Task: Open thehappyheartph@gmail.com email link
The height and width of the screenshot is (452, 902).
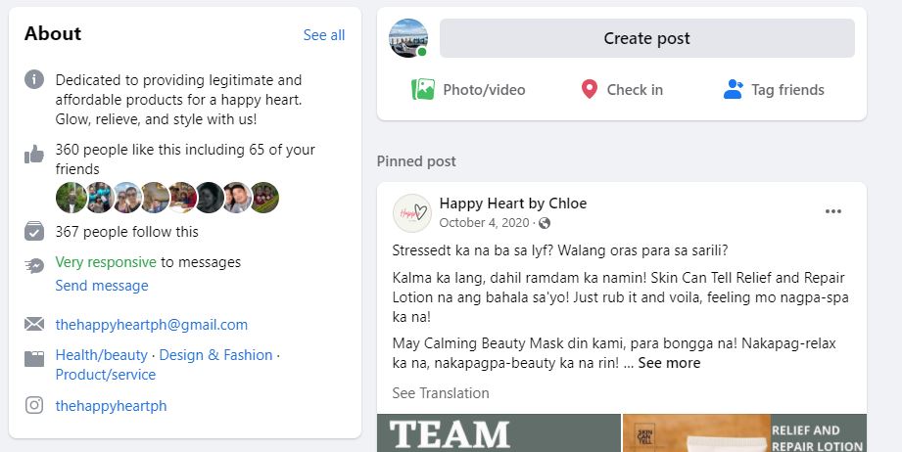Action: tap(151, 325)
